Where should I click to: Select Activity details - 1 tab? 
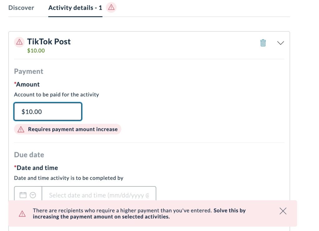pos(75,8)
